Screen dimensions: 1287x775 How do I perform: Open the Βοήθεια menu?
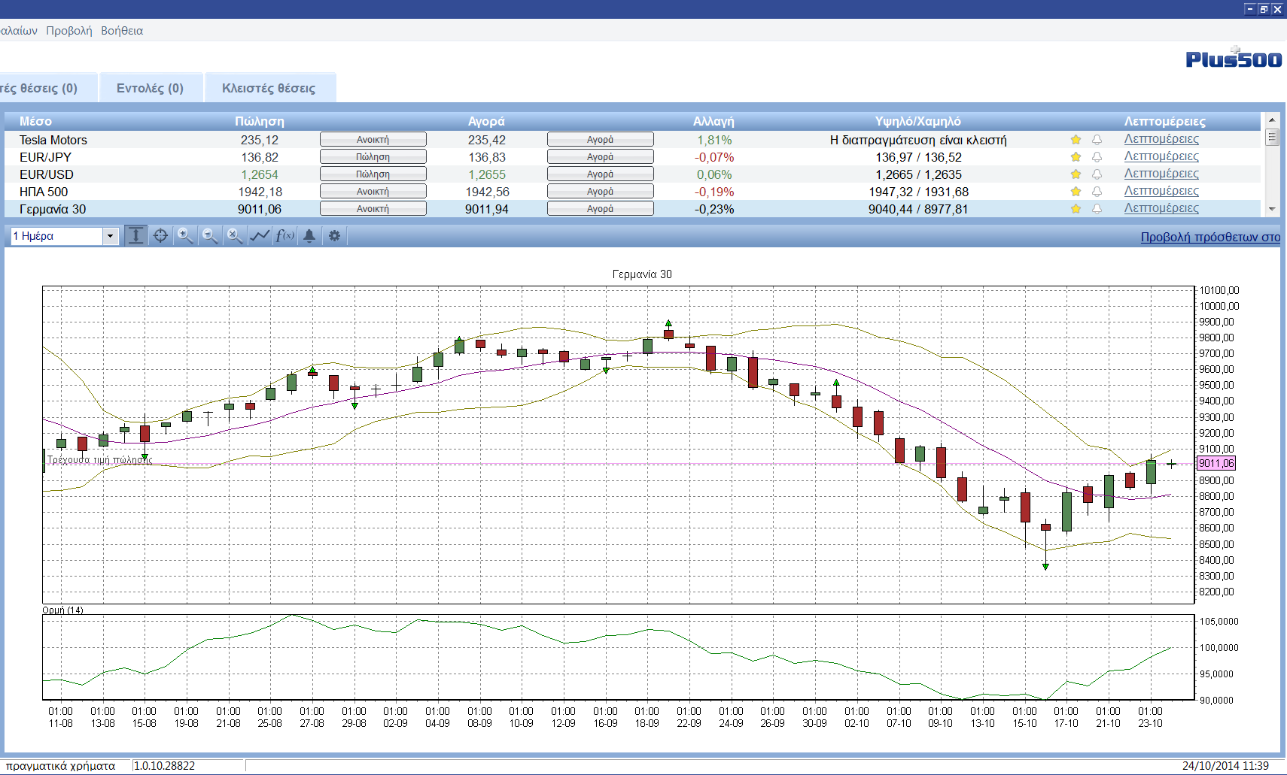[122, 31]
